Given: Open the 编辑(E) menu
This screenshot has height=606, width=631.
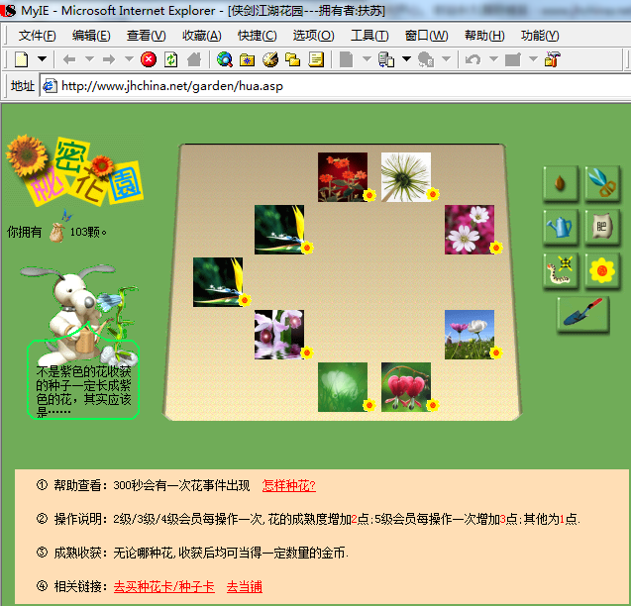Looking at the screenshot, I should pyautogui.click(x=91, y=36).
